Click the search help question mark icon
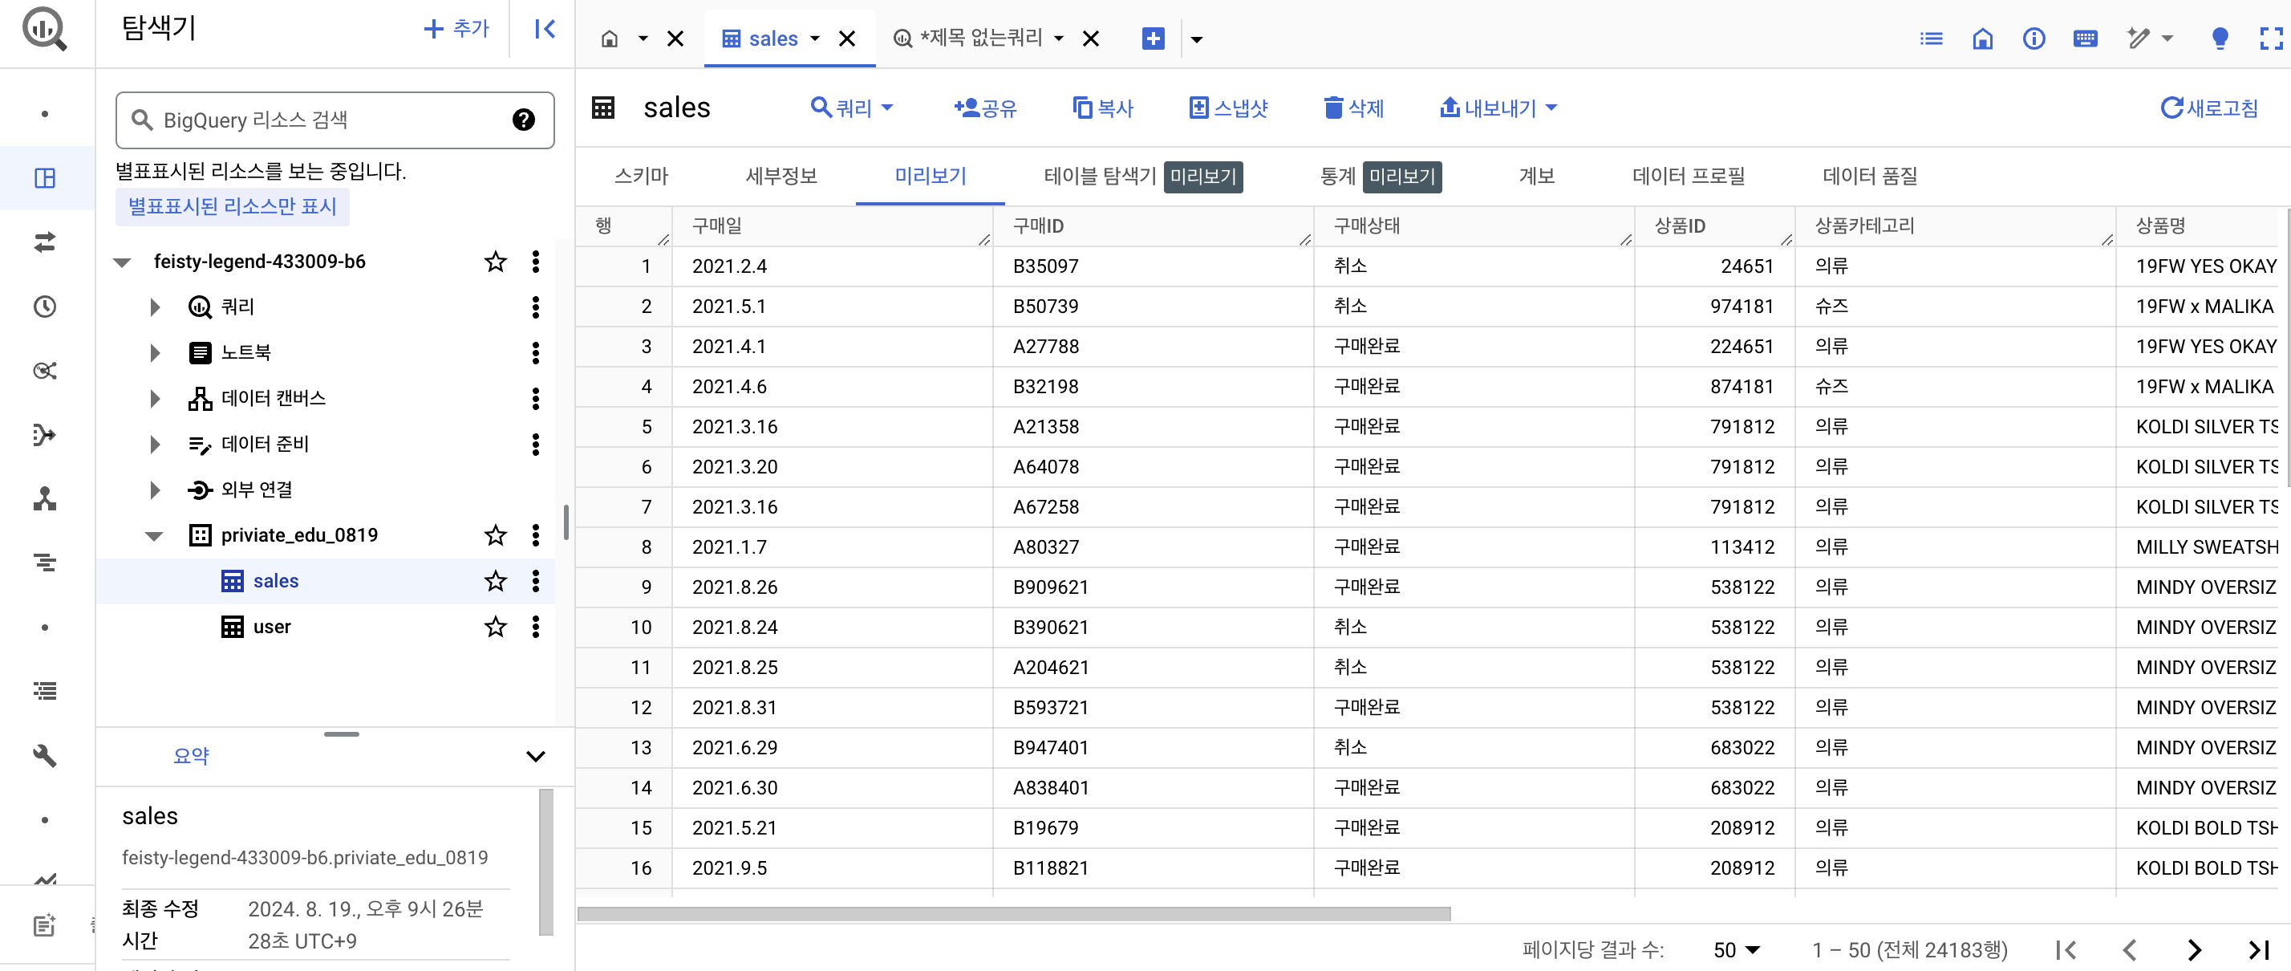The image size is (2291, 971). pos(524,120)
